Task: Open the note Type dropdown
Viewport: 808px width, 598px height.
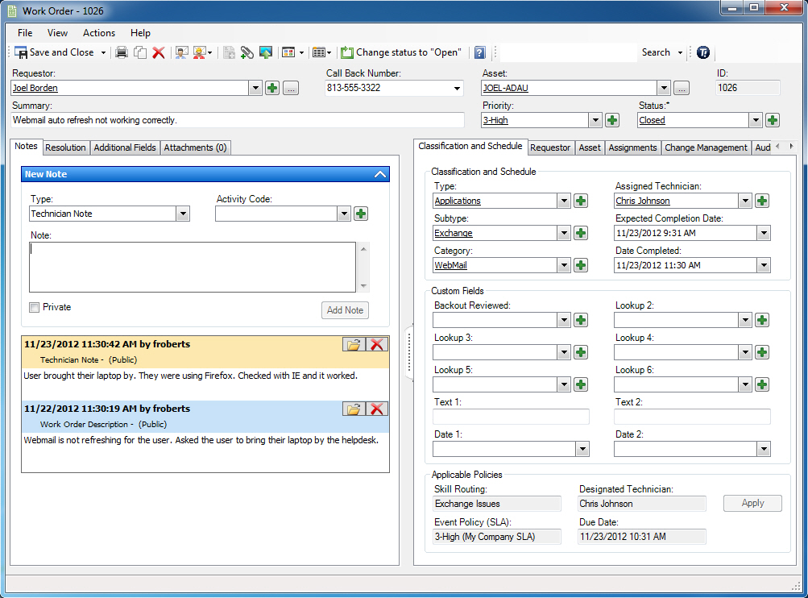Action: click(183, 214)
